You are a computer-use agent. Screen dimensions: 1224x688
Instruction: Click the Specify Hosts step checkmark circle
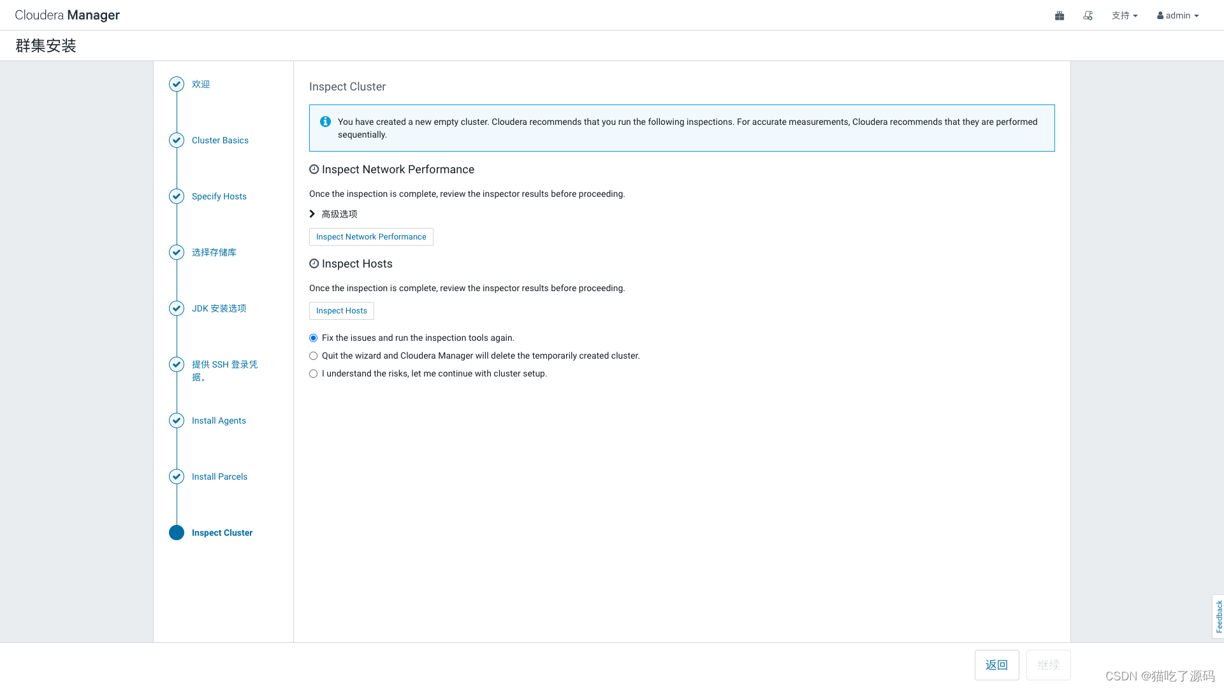(x=177, y=196)
